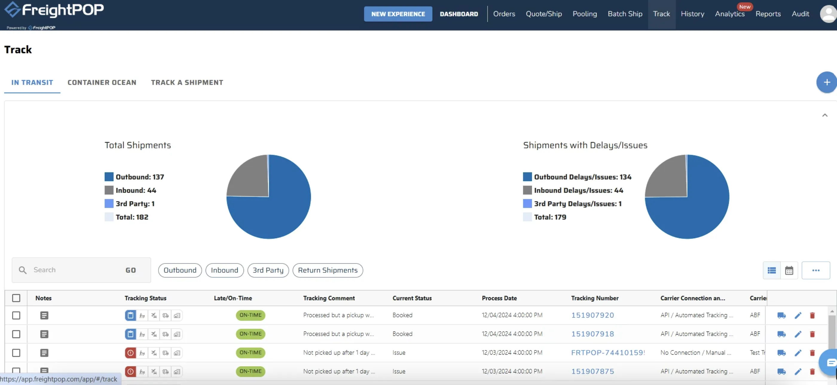Switch to list view icon
This screenshot has width=837, height=385.
coord(772,270)
